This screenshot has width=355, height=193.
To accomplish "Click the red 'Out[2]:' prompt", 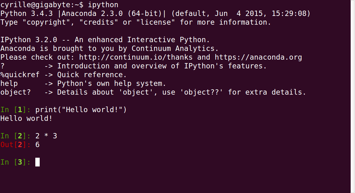I will tap(15, 145).
